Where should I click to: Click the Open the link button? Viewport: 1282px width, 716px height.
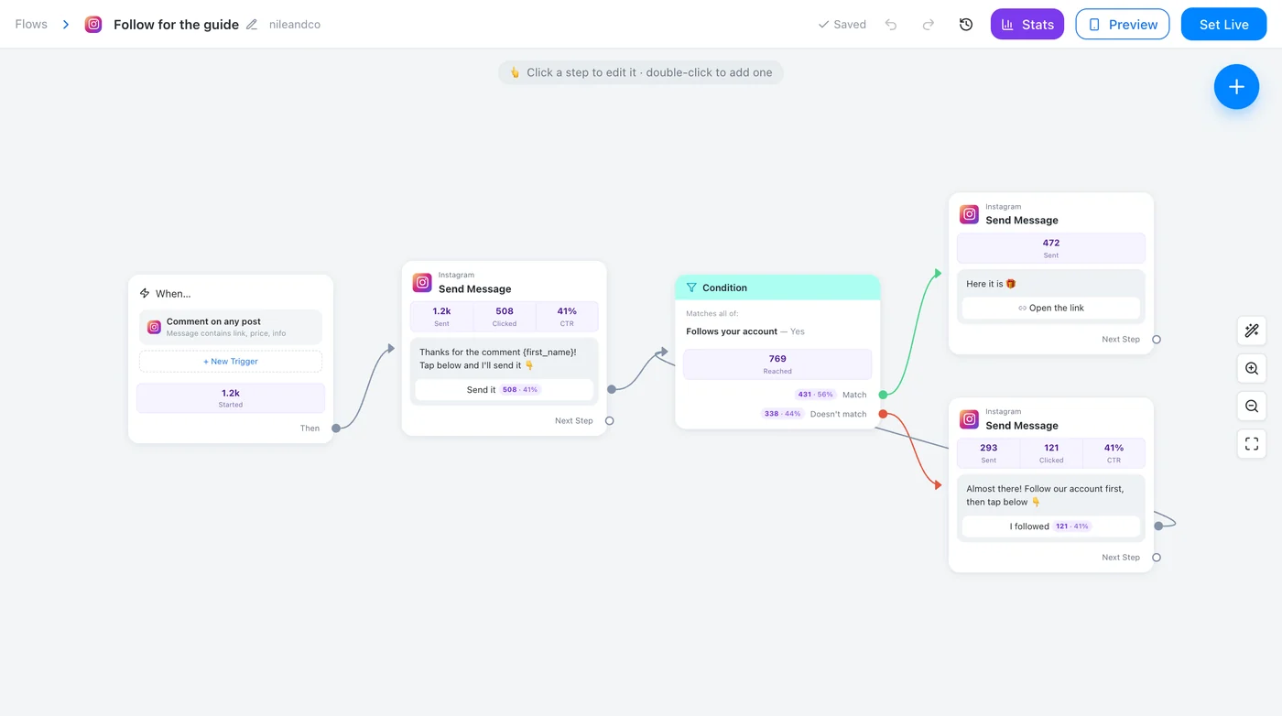click(x=1051, y=309)
